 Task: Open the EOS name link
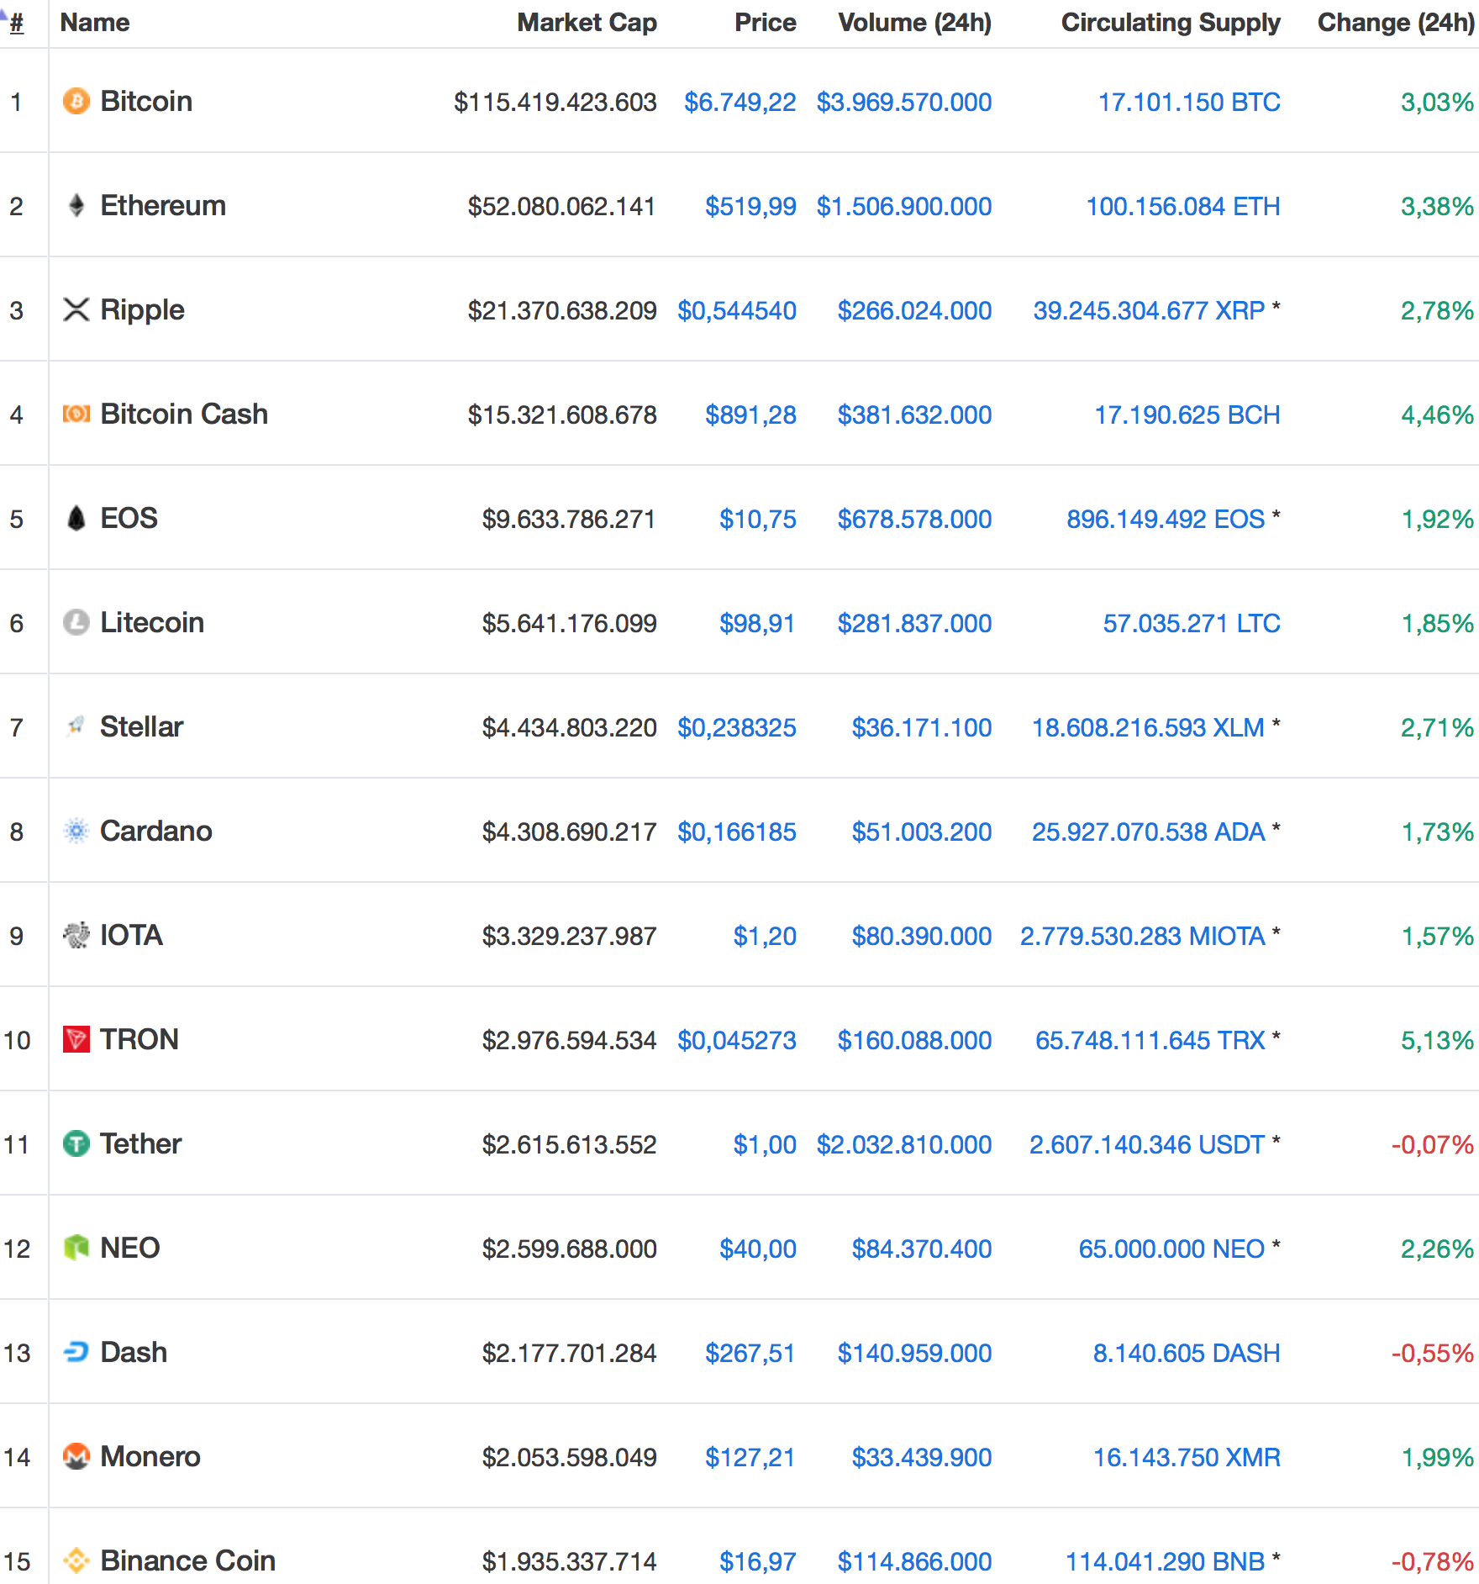[x=129, y=519]
